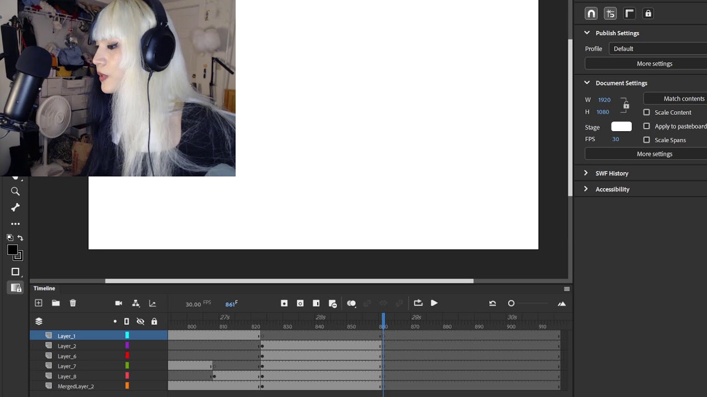Click the vertical stage scrollbar

click(570, 118)
